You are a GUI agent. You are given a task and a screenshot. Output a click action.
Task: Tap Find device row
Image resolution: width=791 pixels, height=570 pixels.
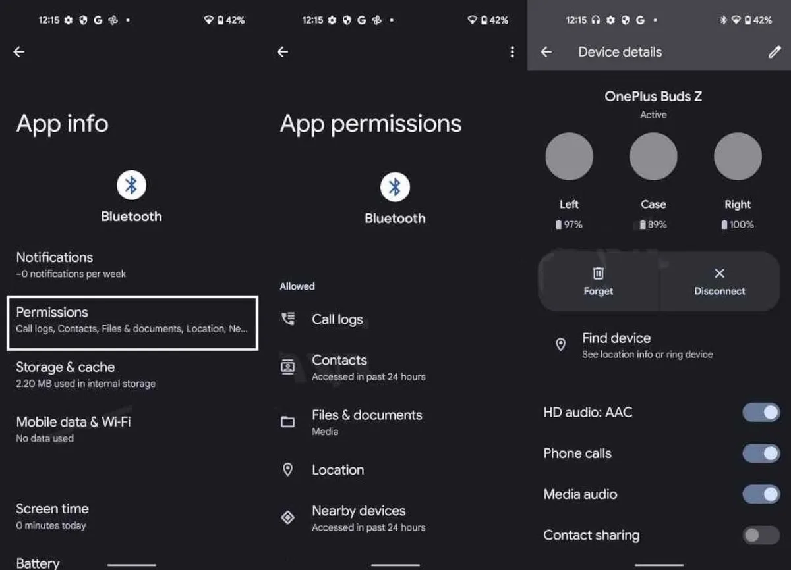(x=659, y=345)
